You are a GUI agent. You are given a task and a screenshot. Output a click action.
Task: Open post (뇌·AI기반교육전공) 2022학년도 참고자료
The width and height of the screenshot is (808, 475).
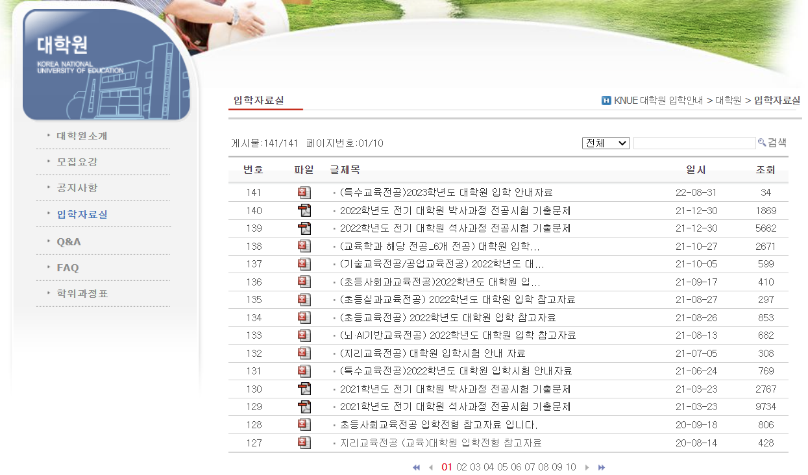click(458, 335)
